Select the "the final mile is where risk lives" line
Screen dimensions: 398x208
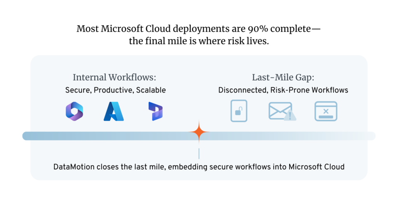click(199, 41)
